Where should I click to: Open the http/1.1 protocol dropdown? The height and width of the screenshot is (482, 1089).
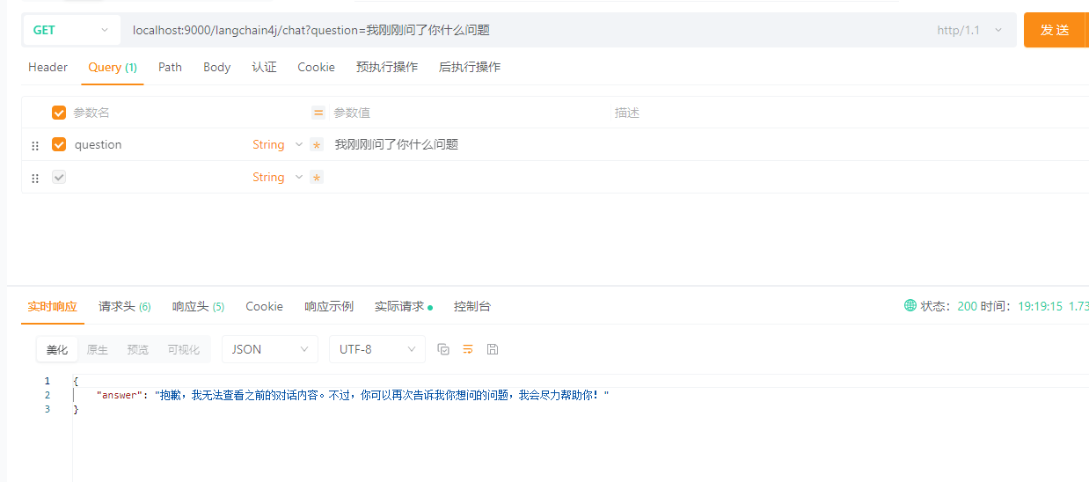[969, 30]
